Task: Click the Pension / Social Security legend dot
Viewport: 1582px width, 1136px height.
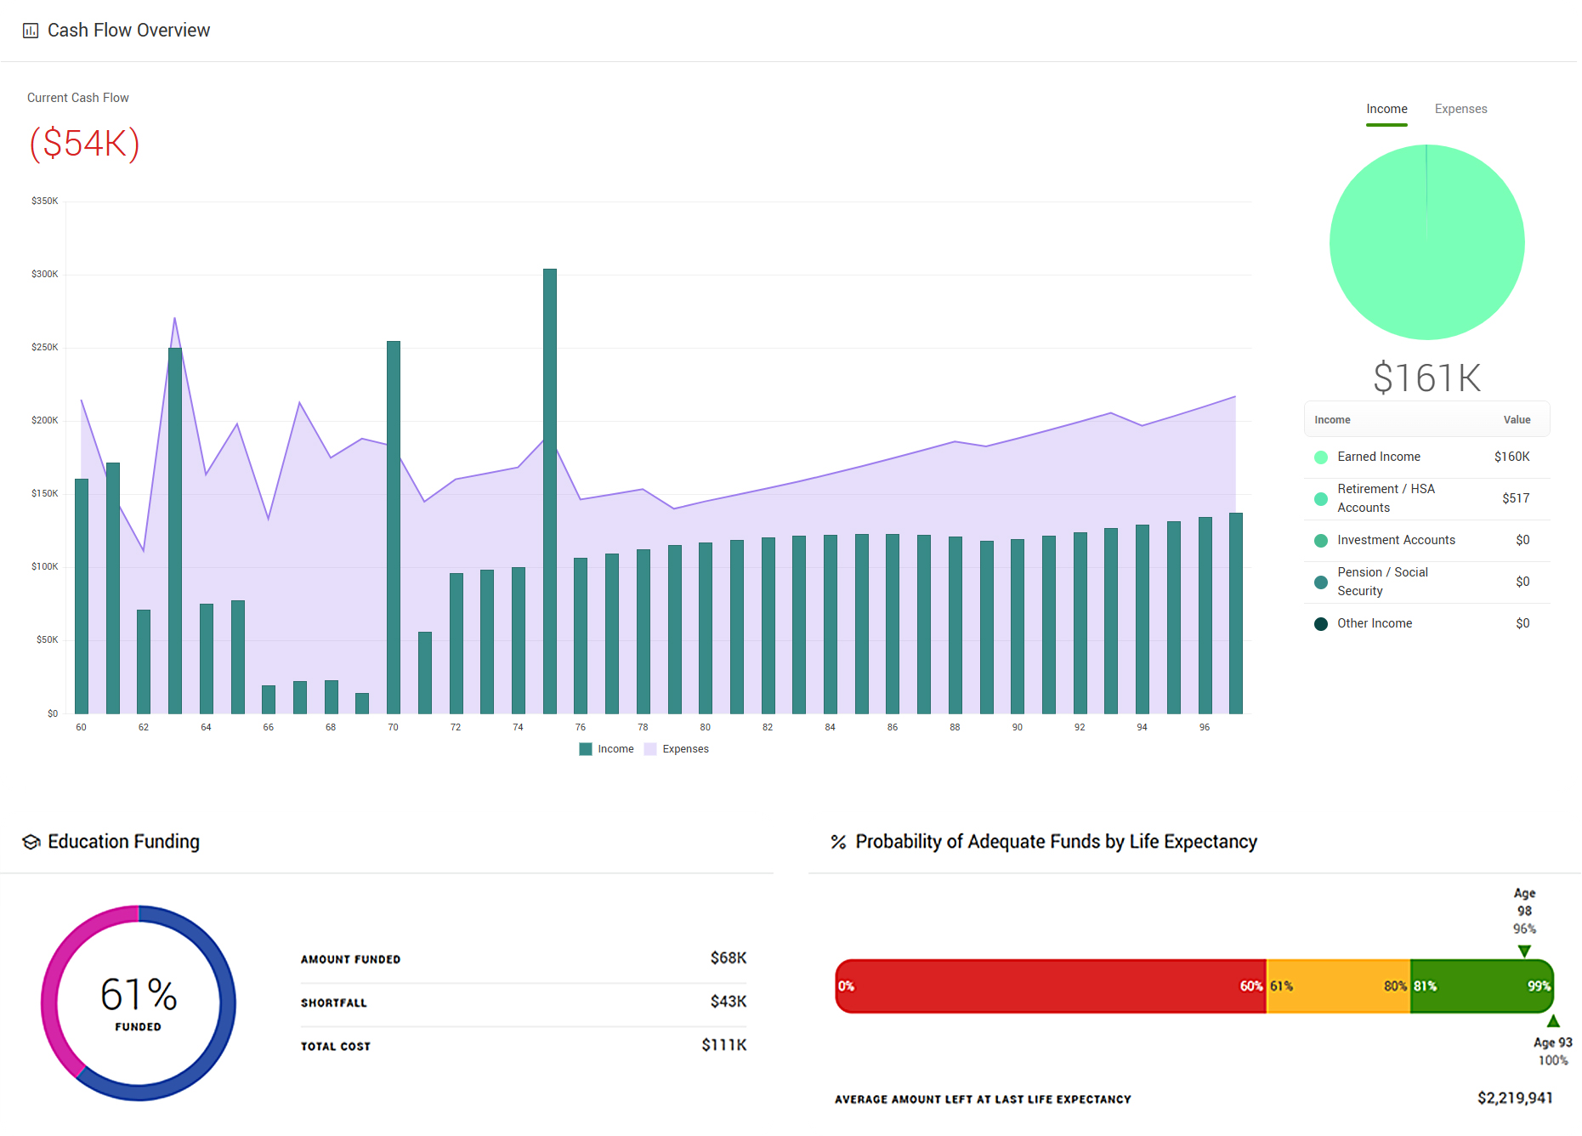Action: [1321, 582]
